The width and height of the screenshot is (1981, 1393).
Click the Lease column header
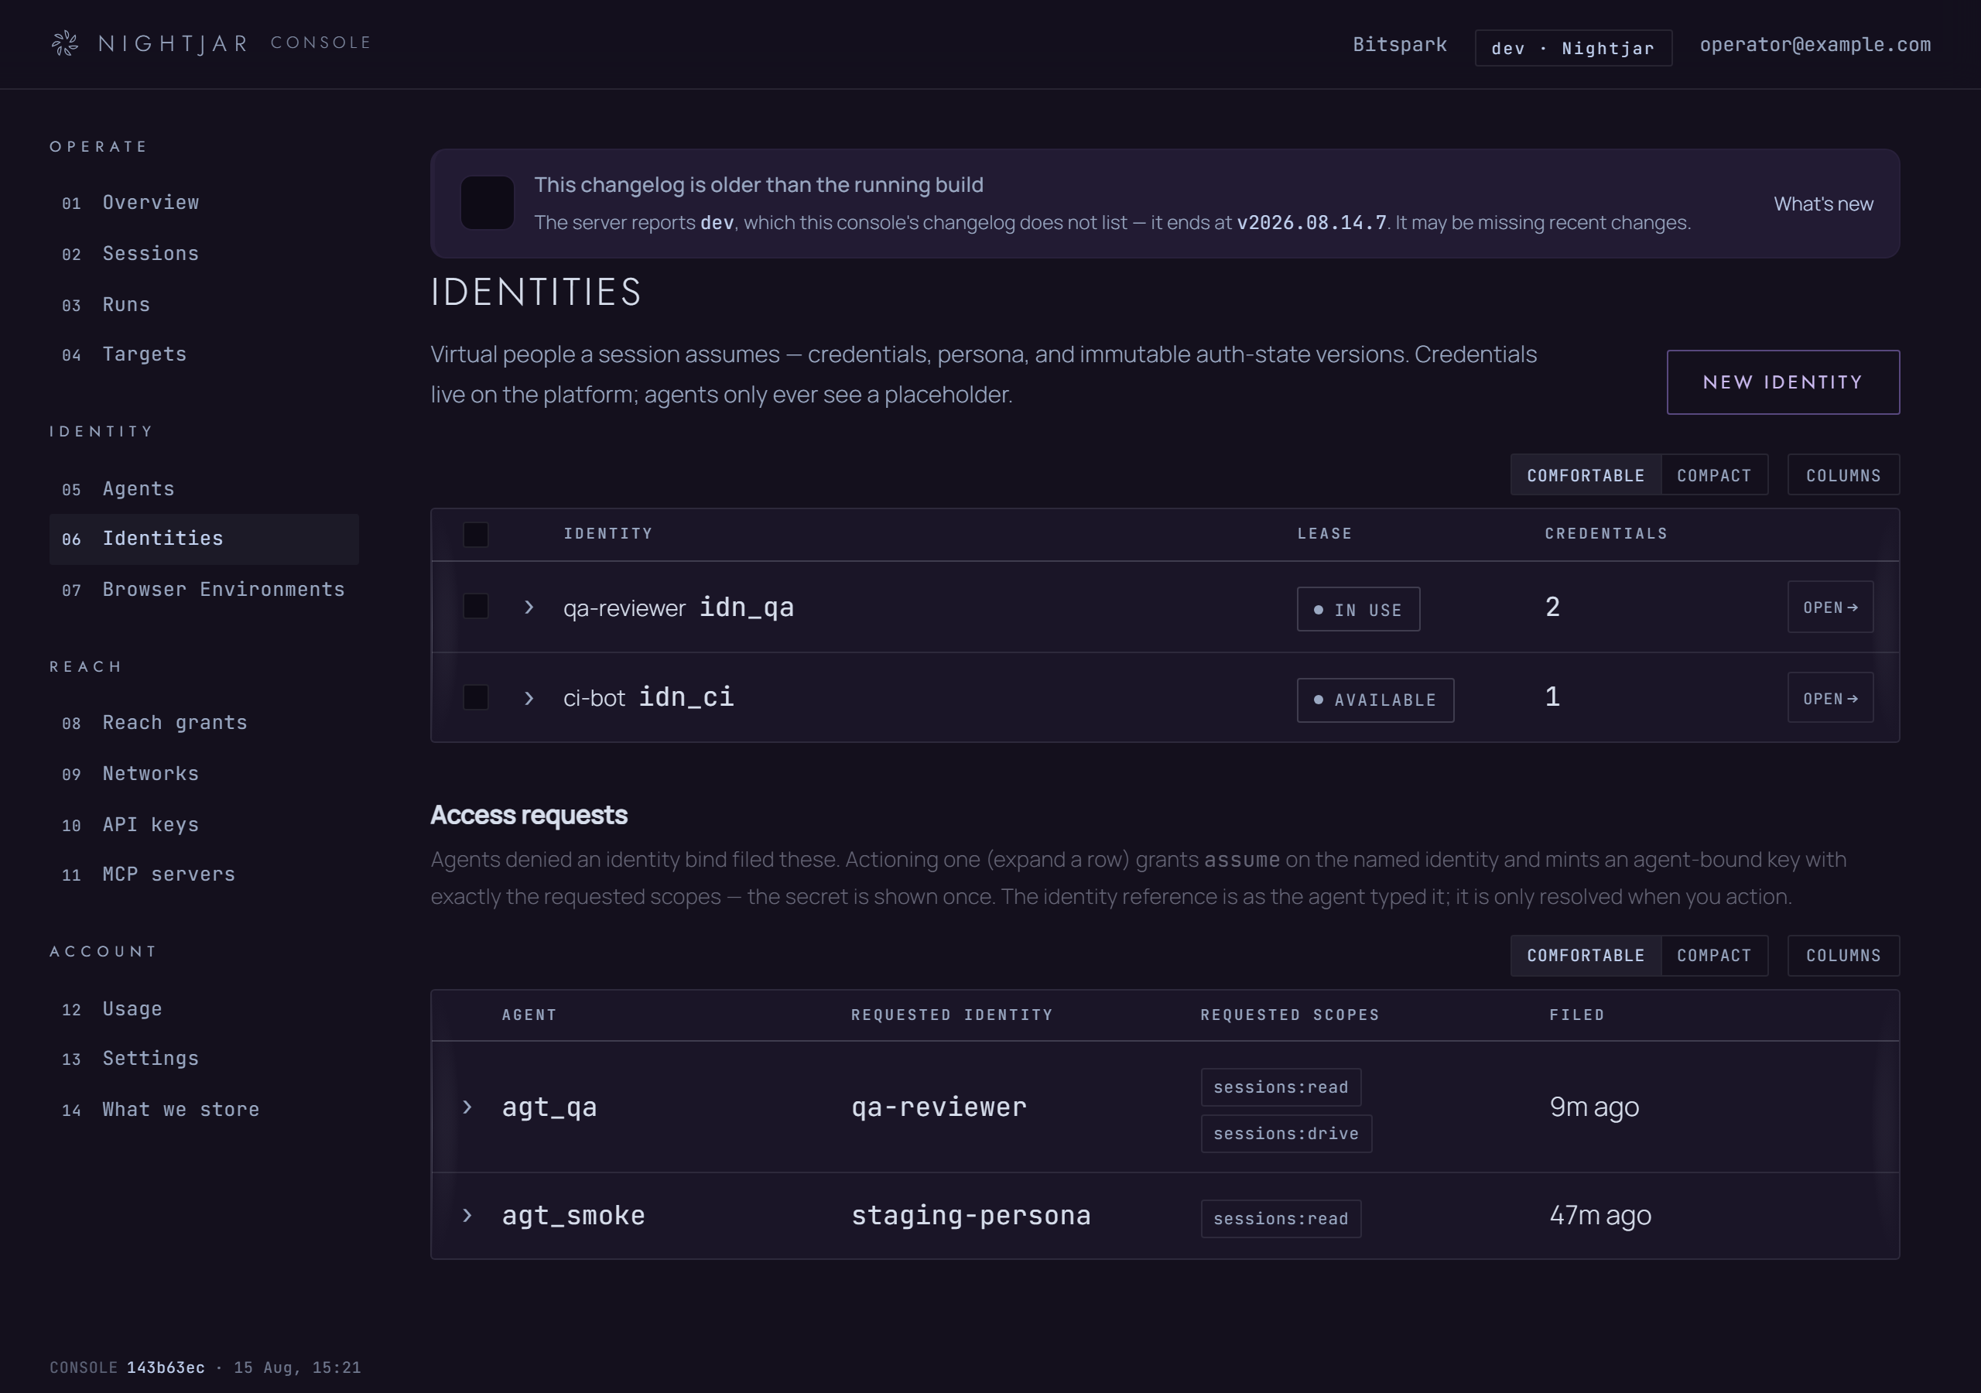click(1324, 534)
